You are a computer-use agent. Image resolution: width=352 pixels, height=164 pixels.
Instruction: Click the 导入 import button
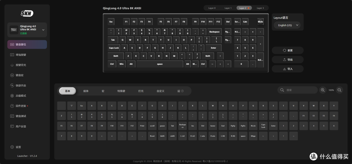(x=287, y=69)
